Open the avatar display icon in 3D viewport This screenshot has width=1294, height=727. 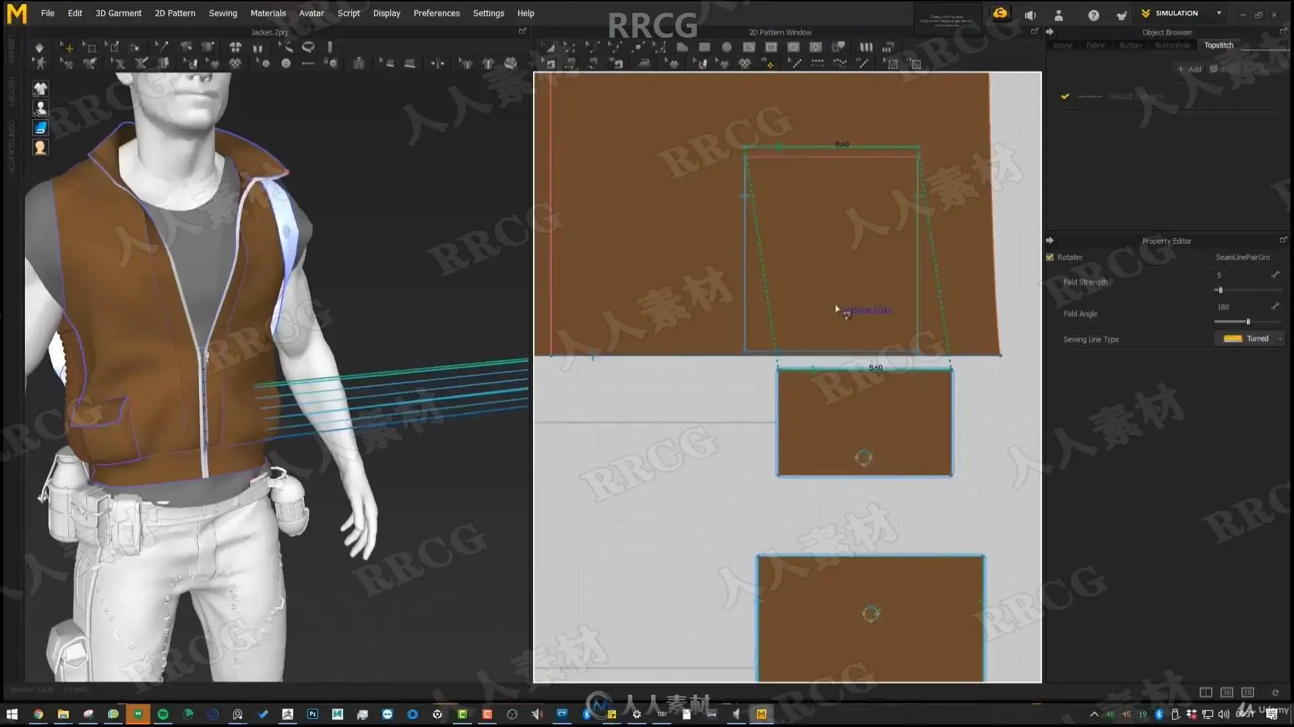point(40,108)
